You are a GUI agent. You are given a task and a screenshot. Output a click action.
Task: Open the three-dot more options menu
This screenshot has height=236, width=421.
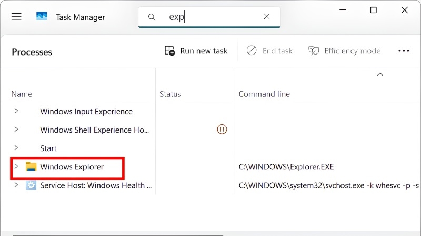pyautogui.click(x=404, y=51)
